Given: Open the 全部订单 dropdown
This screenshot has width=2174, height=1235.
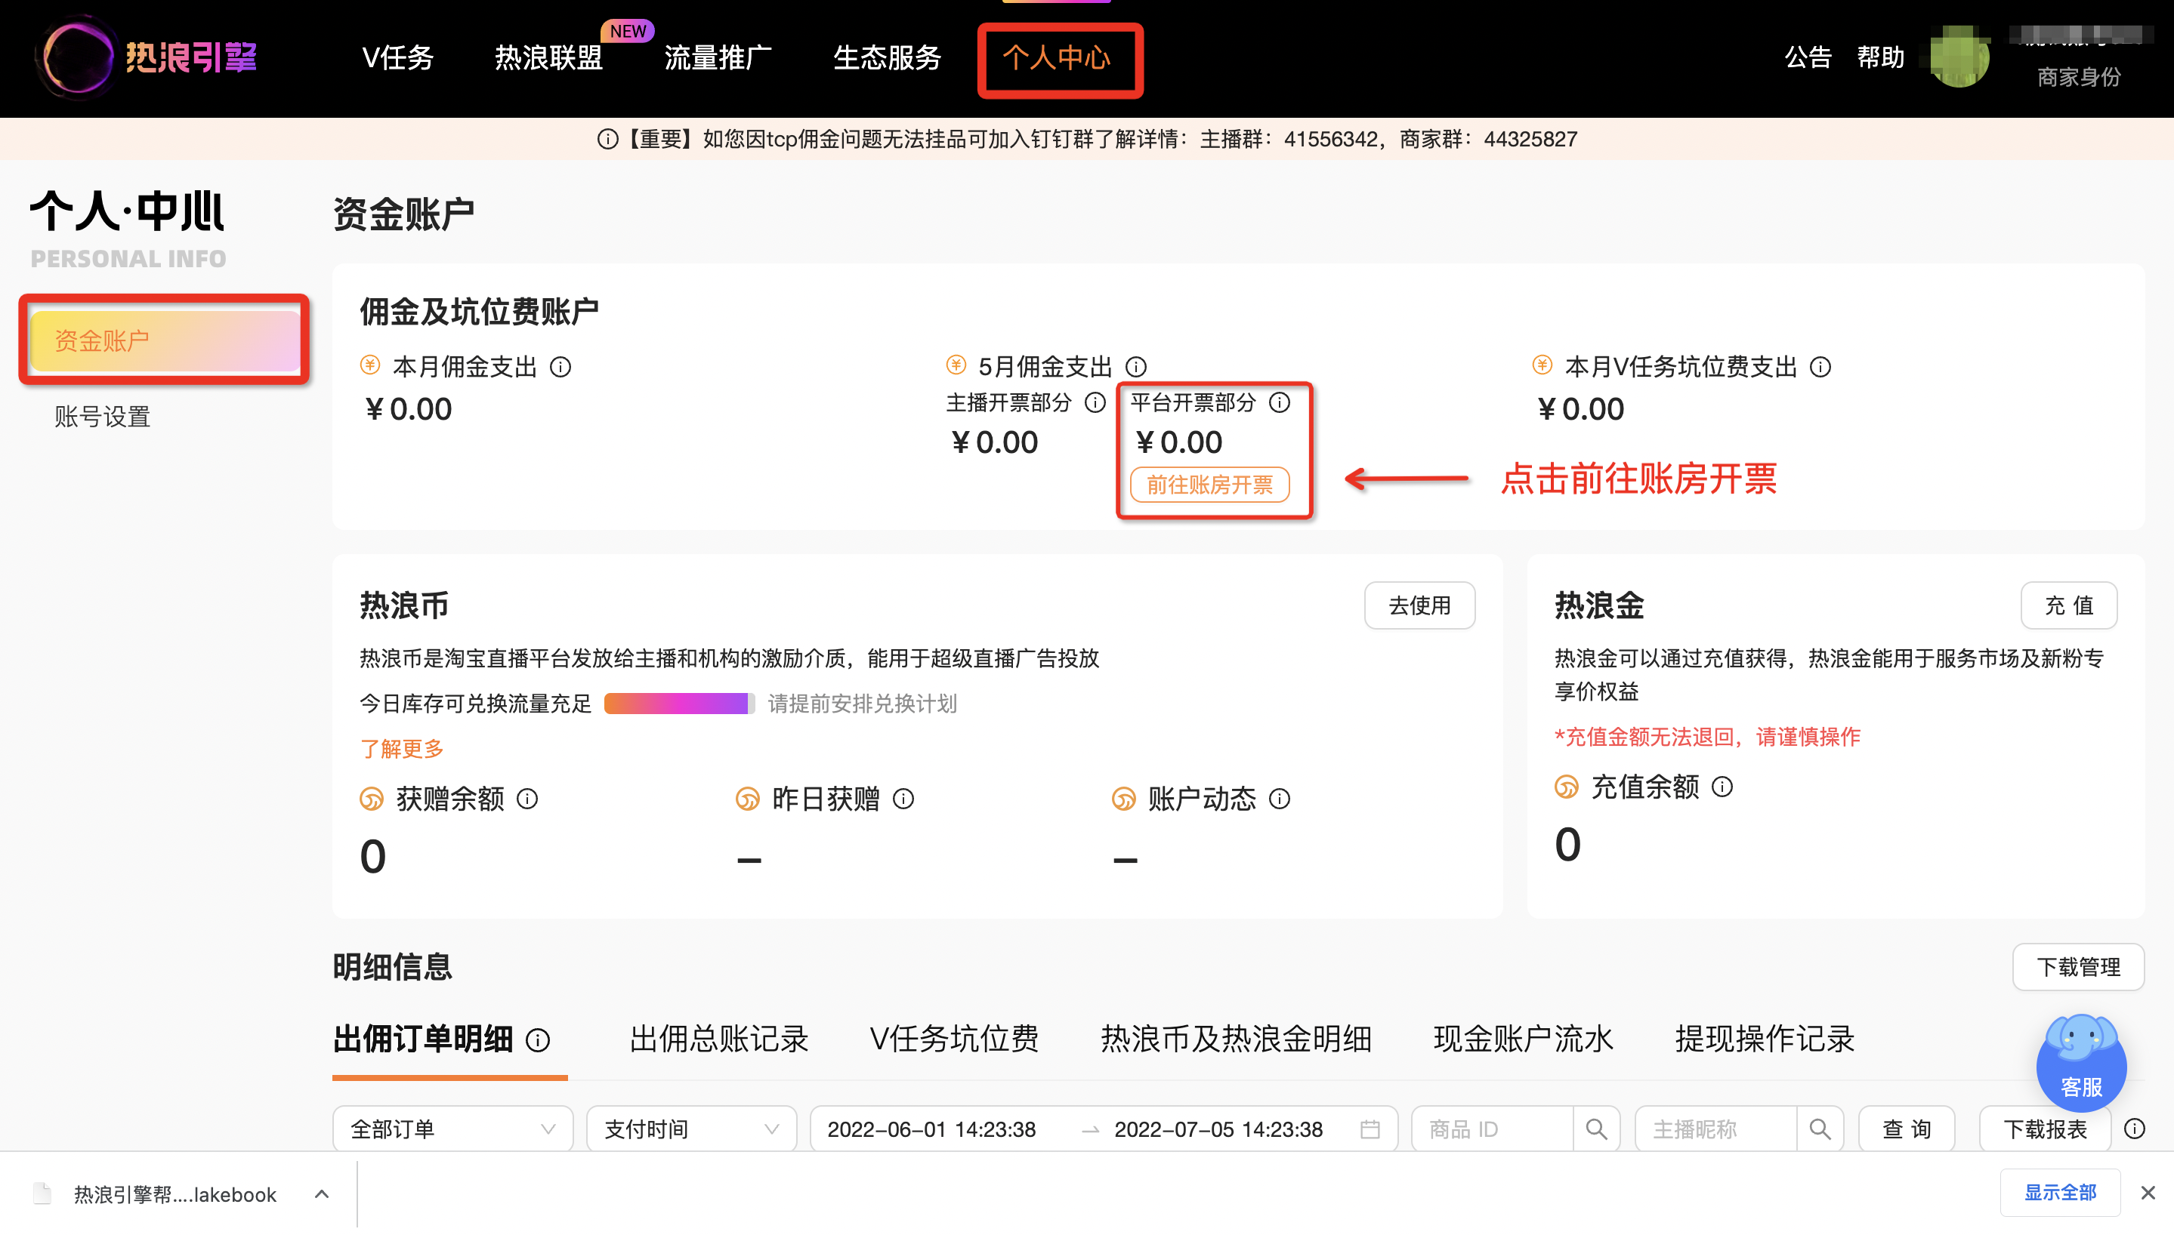Looking at the screenshot, I should point(453,1130).
